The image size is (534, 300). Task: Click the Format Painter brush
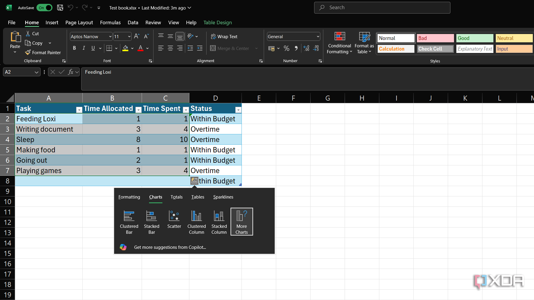[x=28, y=52]
